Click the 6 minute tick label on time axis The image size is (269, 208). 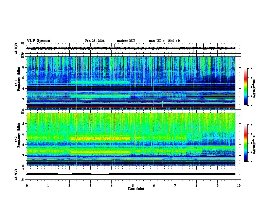click(154, 186)
